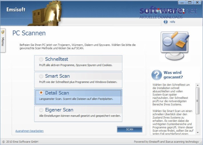This screenshot has height=145, width=203.
Task: Click the 'PC Scannen' heading
Action: coord(29,33)
